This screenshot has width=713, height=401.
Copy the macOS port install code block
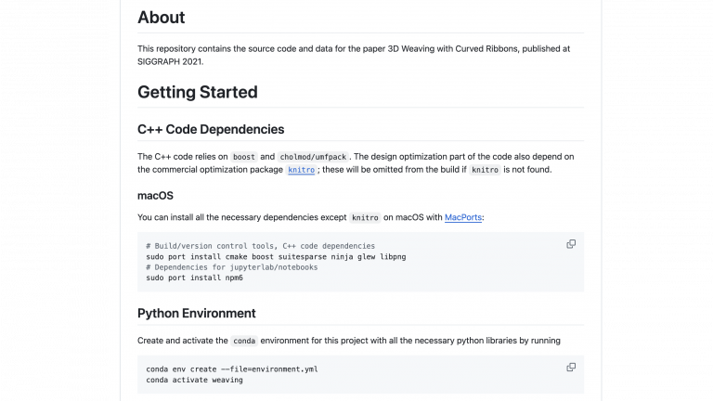pos(571,244)
